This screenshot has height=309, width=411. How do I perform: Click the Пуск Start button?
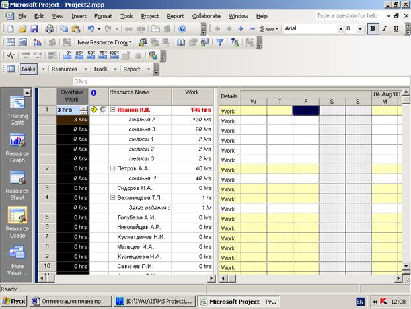click(15, 301)
